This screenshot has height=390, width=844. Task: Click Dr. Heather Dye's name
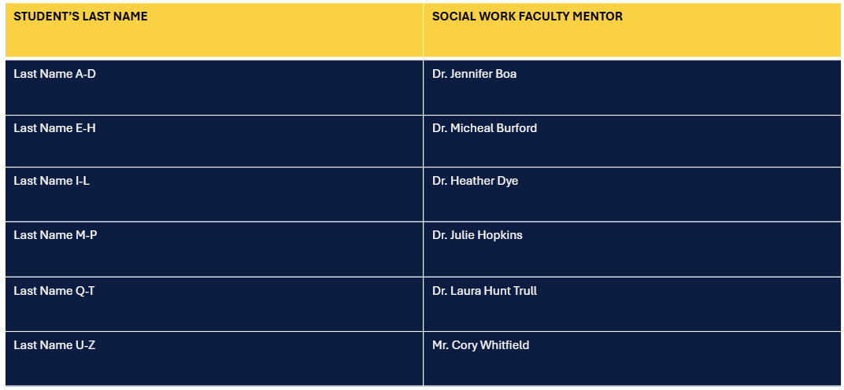476,182
